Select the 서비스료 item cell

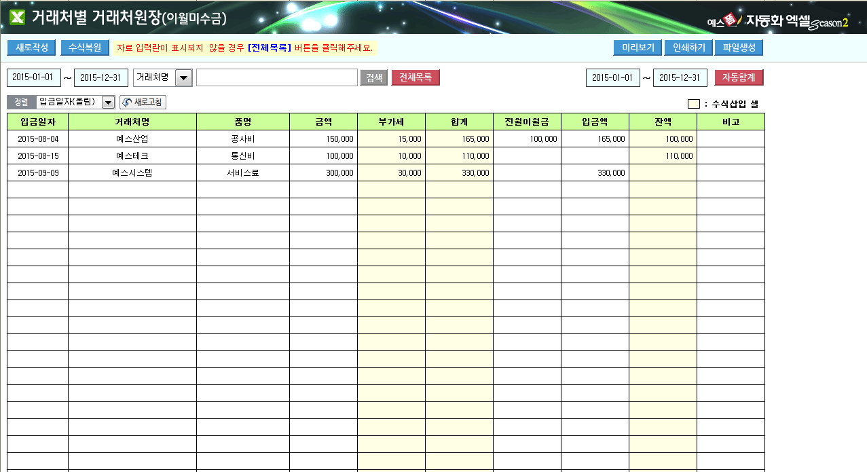coord(243,173)
